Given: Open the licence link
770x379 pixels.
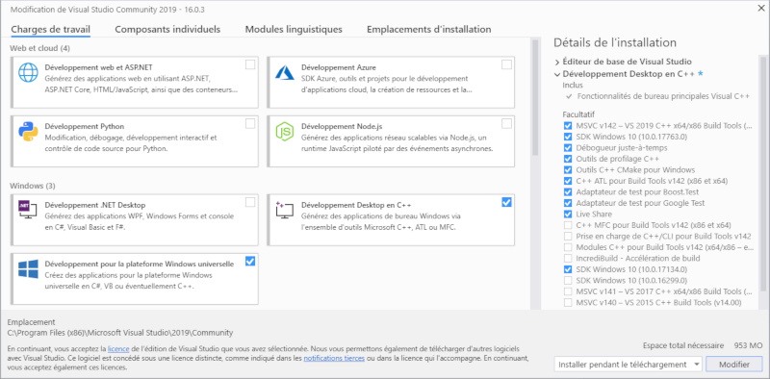Looking at the screenshot, I should click(x=118, y=348).
